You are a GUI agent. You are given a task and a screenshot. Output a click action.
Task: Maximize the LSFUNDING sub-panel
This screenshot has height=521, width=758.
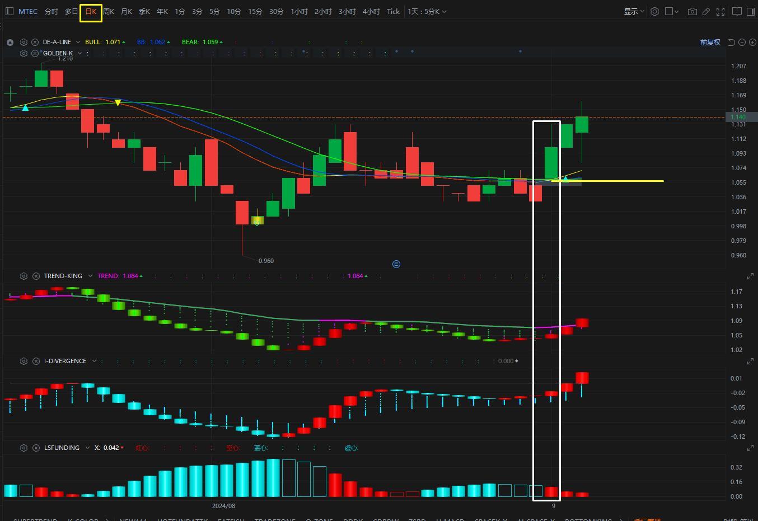[x=750, y=448]
